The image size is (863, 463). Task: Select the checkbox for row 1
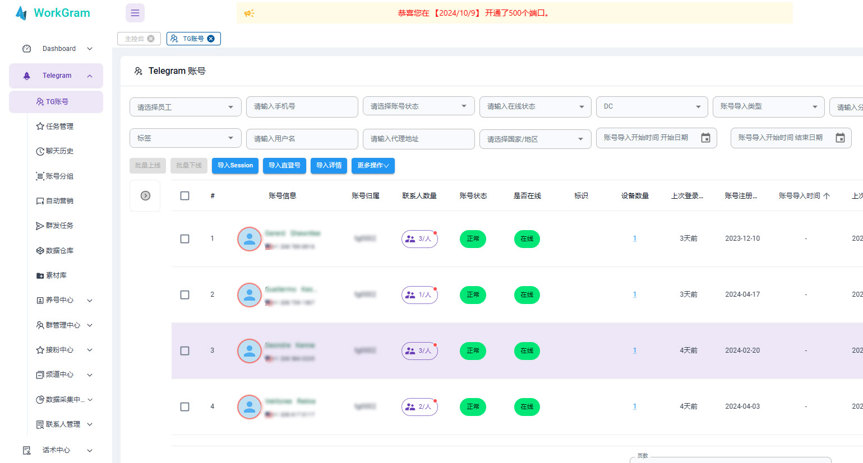coord(184,239)
